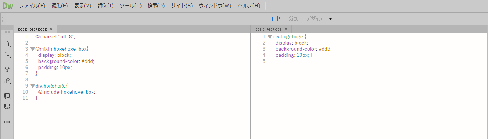Open the three-dots toolbar customize icon
The width and height of the screenshot is (488, 139).
pyautogui.click(x=7, y=122)
